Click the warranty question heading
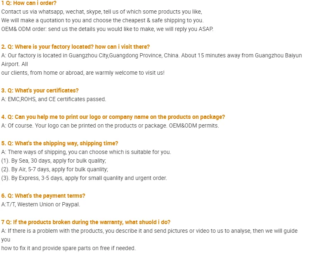 (x=86, y=222)
